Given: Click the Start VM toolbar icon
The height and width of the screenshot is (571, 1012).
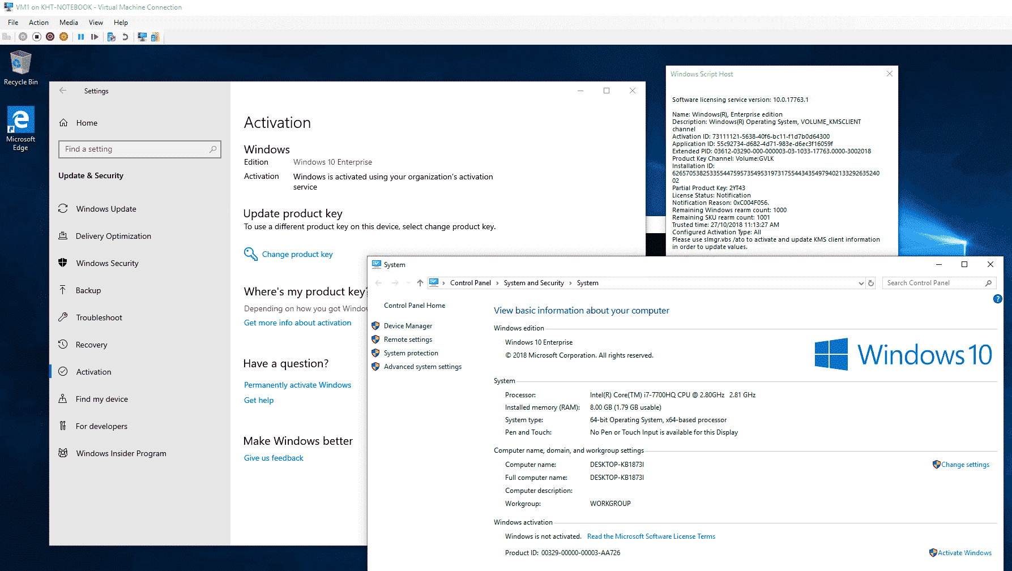Looking at the screenshot, I should tap(23, 37).
